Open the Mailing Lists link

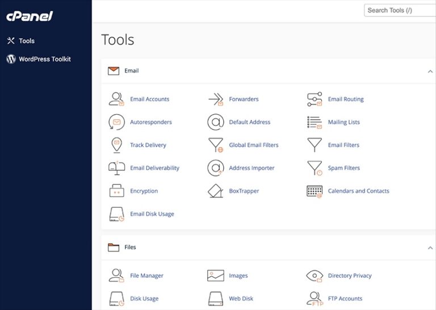click(x=343, y=122)
